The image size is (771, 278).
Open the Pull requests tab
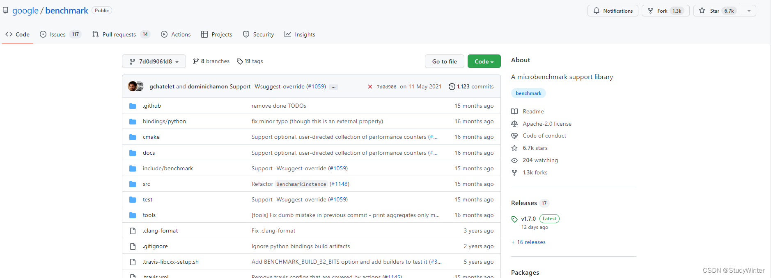pos(121,34)
